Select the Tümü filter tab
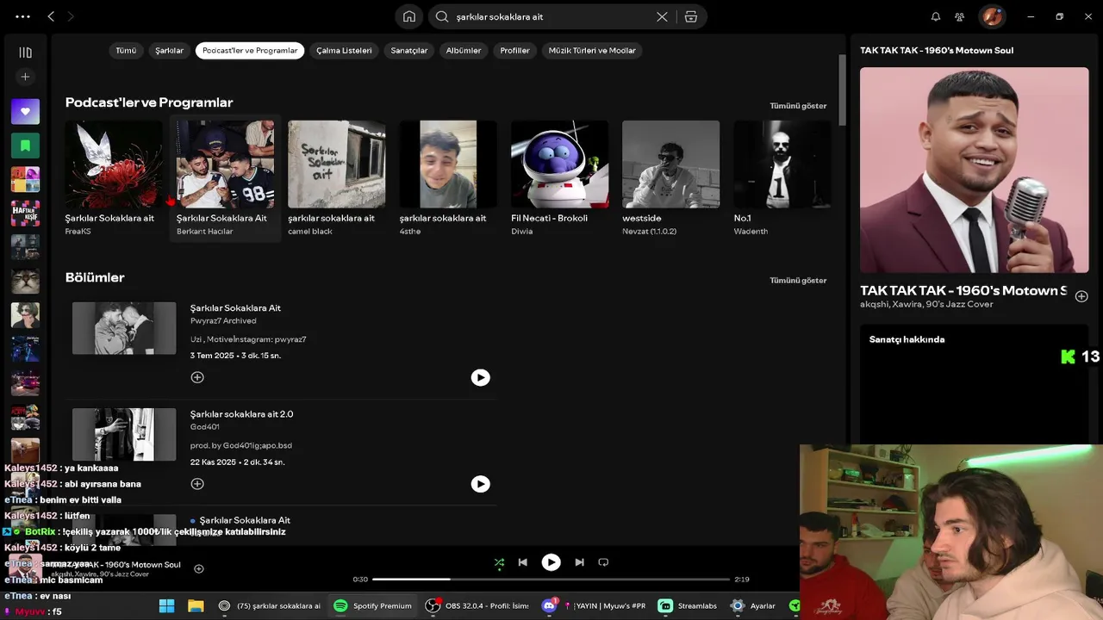The height and width of the screenshot is (620, 1103). click(x=126, y=51)
